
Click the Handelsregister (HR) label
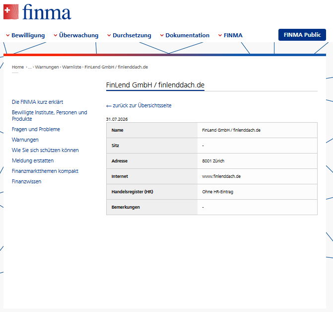click(133, 192)
